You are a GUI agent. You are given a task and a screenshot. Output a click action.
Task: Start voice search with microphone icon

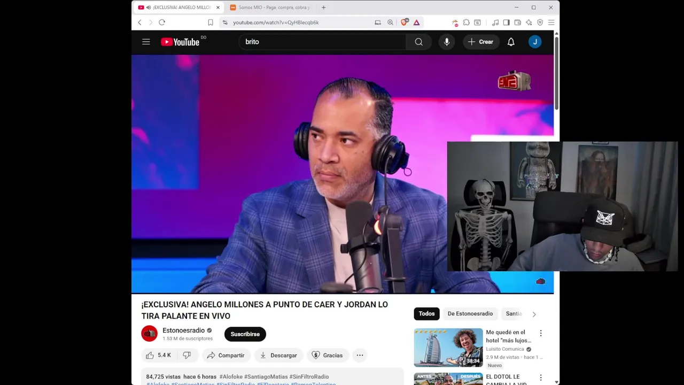(447, 42)
